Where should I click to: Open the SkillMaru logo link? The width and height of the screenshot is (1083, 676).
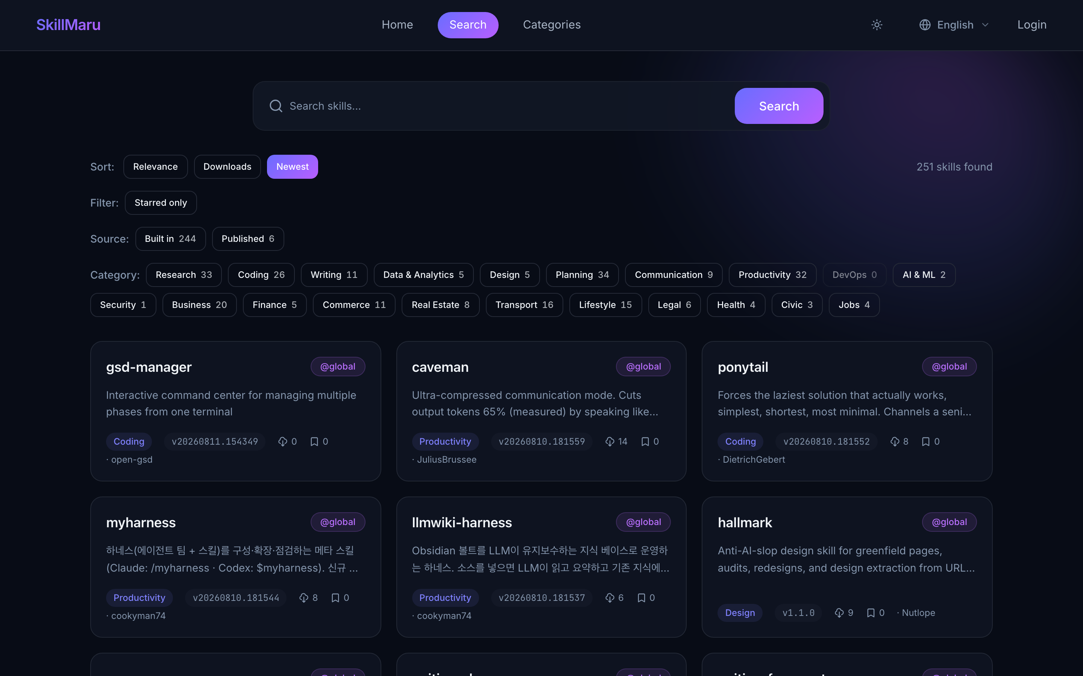pos(68,25)
